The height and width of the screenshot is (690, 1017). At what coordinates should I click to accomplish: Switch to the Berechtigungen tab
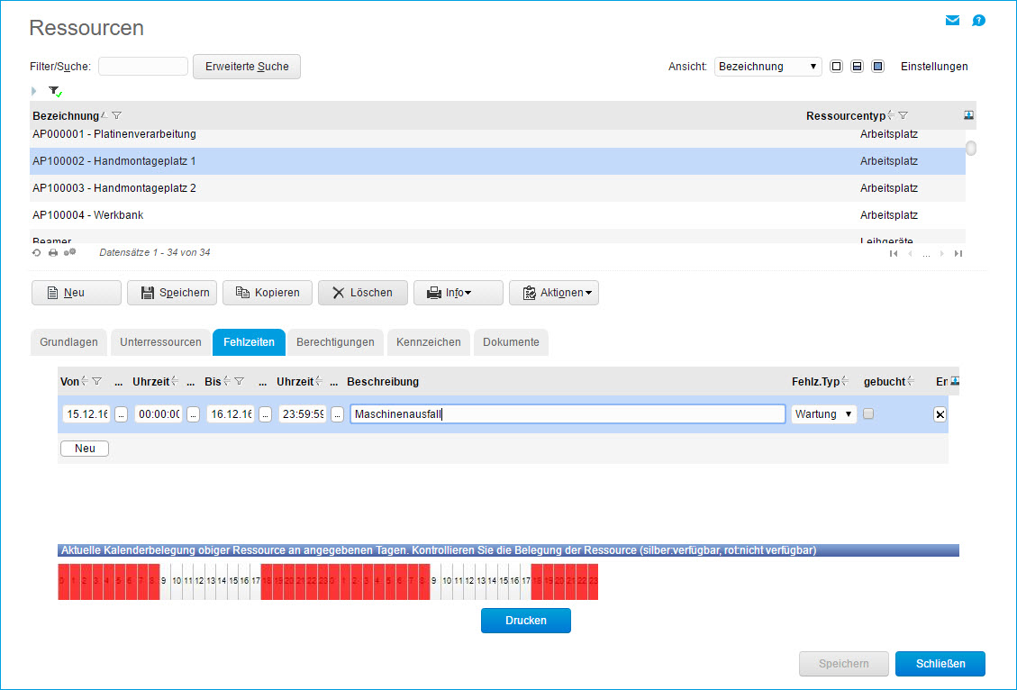[x=335, y=342]
